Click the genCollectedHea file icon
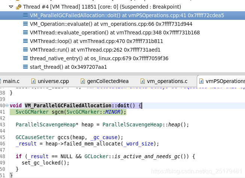 [83, 81]
